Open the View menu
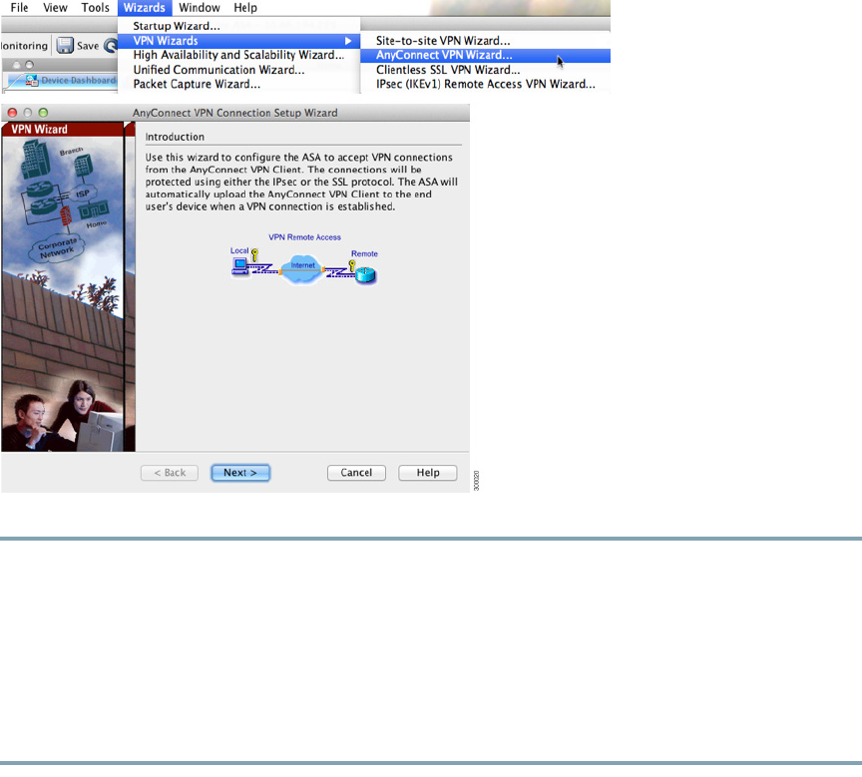The height and width of the screenshot is (777, 862). [x=55, y=8]
